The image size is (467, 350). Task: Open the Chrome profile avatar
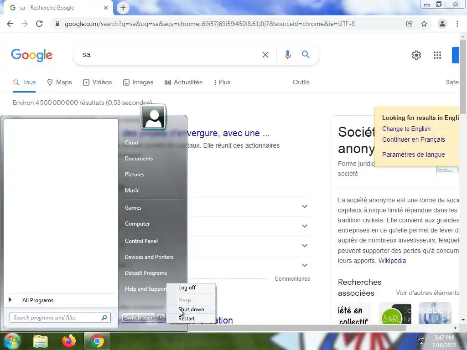442,24
